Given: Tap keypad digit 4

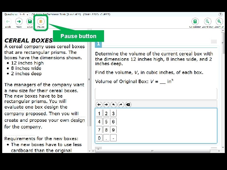Looking at the screenshot, I should tap(99, 122).
